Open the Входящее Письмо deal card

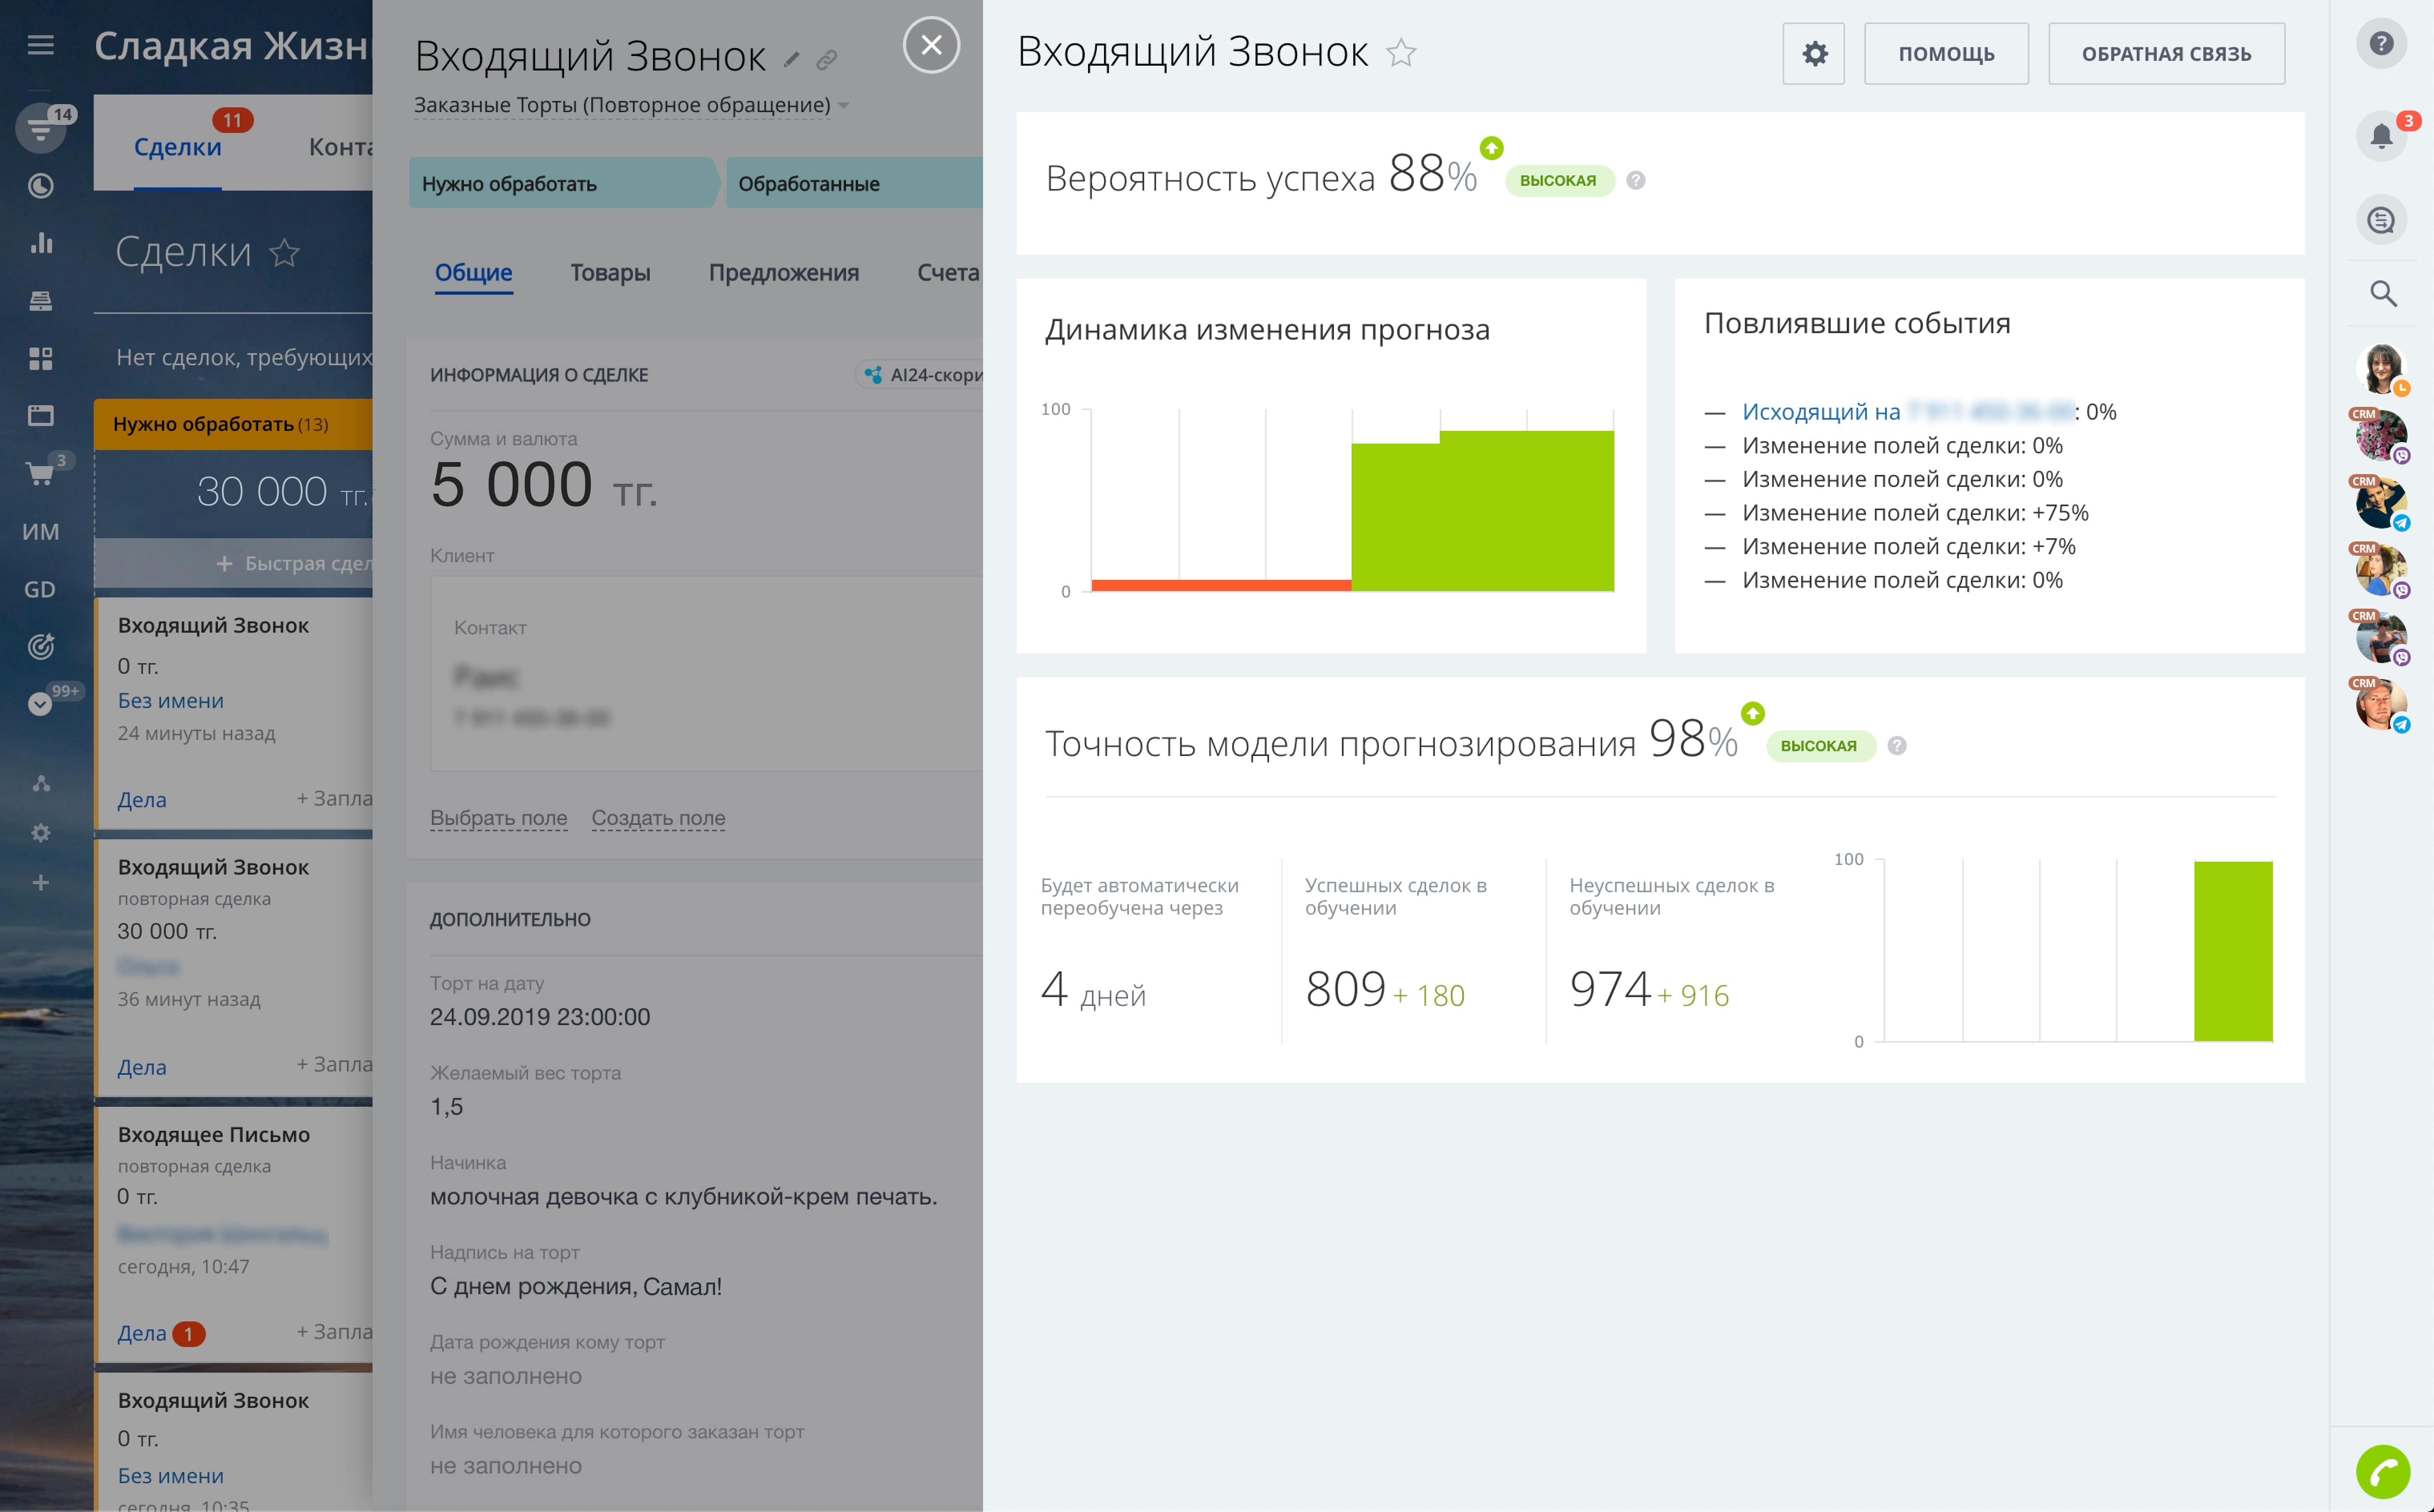(214, 1135)
